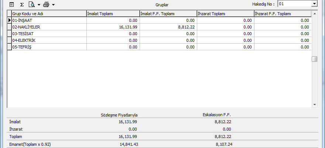This screenshot has height=148, width=325.
Task: Click the scrollbar down arrow of grid
Action: pos(315,105)
